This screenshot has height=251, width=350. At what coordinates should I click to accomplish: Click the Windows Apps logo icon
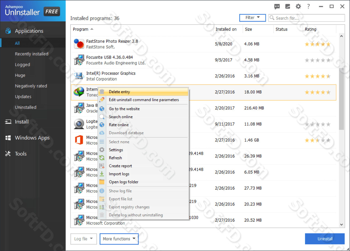click(8, 138)
